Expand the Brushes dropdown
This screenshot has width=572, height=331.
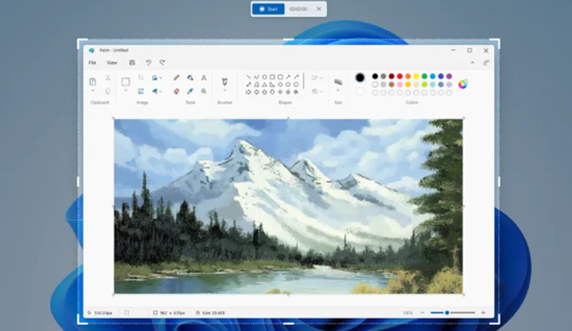pyautogui.click(x=225, y=91)
